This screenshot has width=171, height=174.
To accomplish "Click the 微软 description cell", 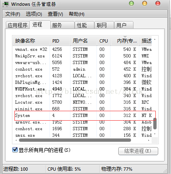I will pyautogui.click(x=146, y=82).
